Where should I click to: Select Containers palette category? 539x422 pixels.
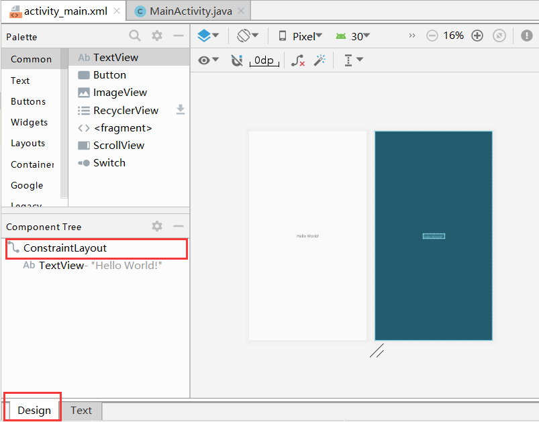tap(32, 164)
